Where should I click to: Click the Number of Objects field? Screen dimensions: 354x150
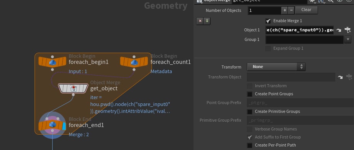(265, 10)
